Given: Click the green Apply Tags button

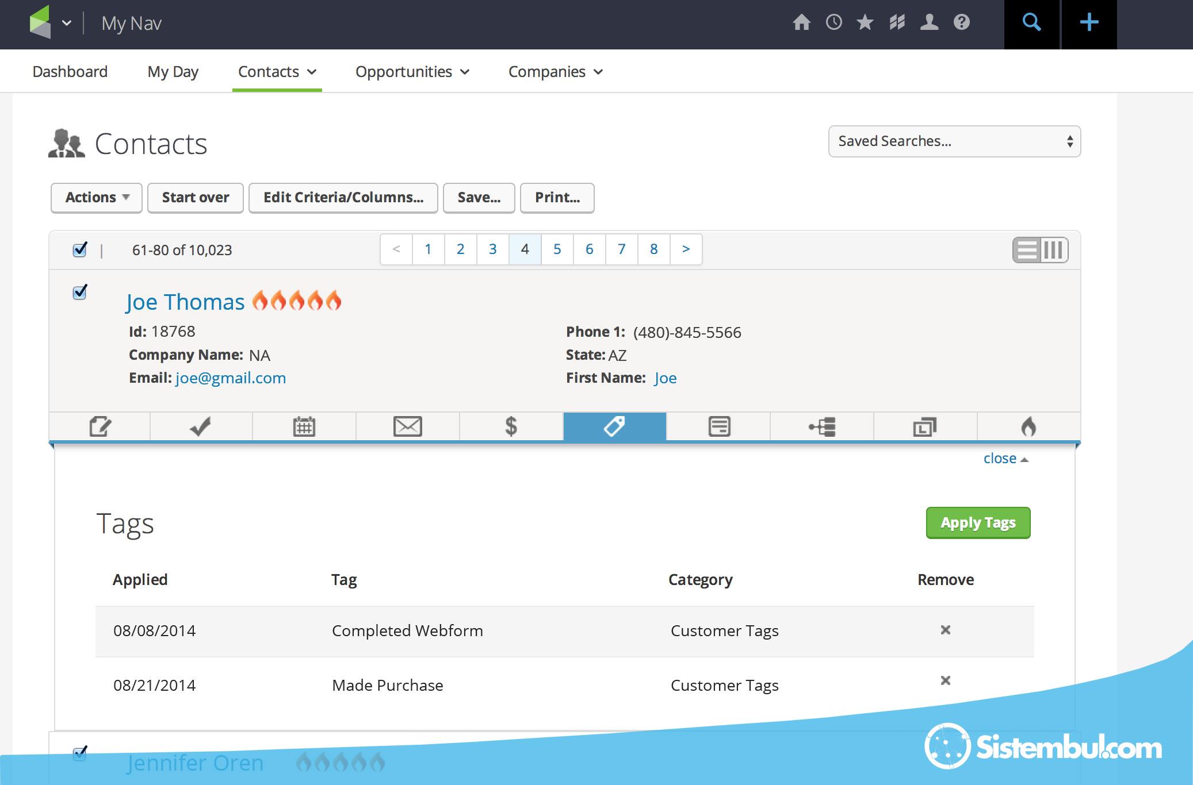Looking at the screenshot, I should tap(978, 523).
